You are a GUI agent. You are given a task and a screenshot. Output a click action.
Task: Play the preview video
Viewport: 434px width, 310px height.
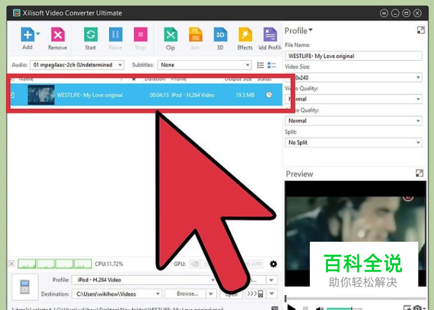coord(292,307)
